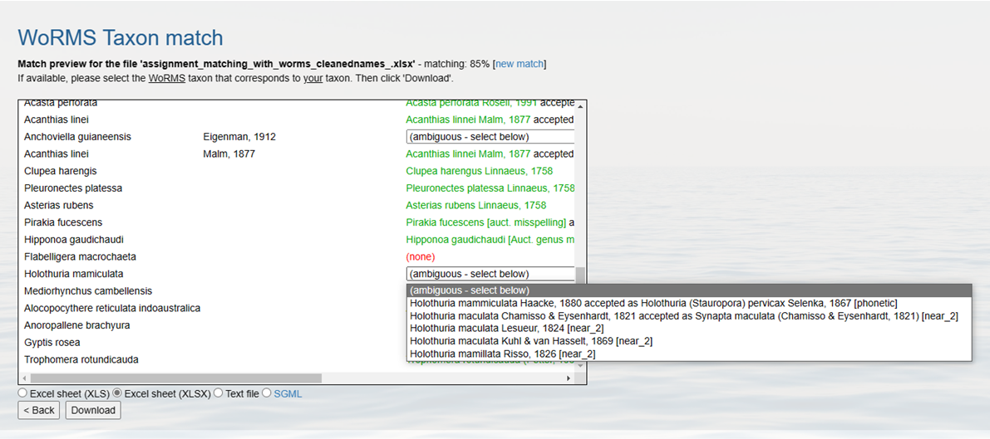Click 'Clupea harengus Linnaeus, 1758' match
The height and width of the screenshot is (439, 990).
click(480, 171)
